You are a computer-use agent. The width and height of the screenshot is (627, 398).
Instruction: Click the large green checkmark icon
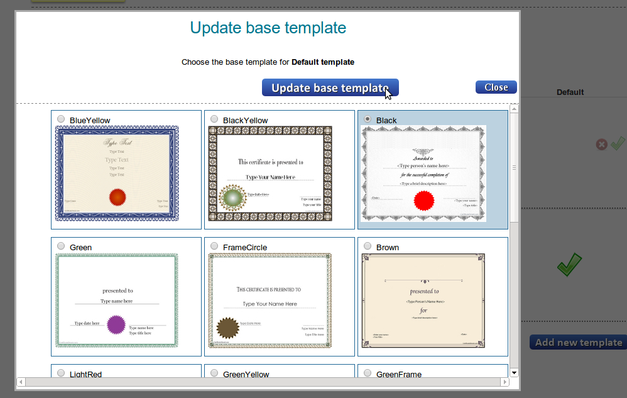tap(569, 264)
